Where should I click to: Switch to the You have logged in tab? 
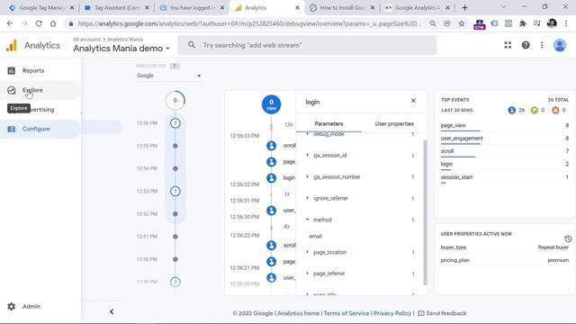(x=192, y=8)
